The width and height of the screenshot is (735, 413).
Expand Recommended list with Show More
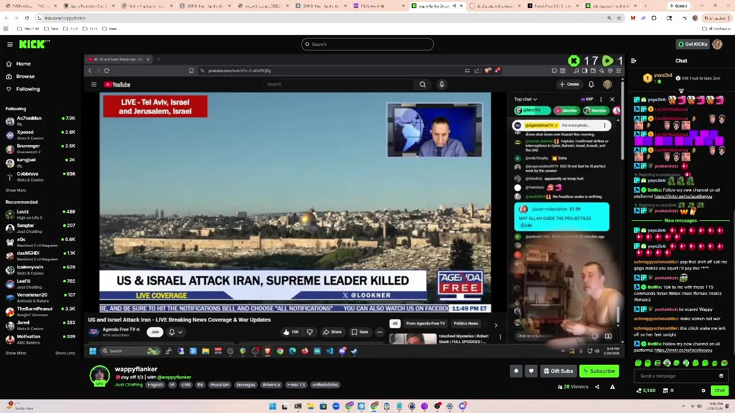point(16,353)
